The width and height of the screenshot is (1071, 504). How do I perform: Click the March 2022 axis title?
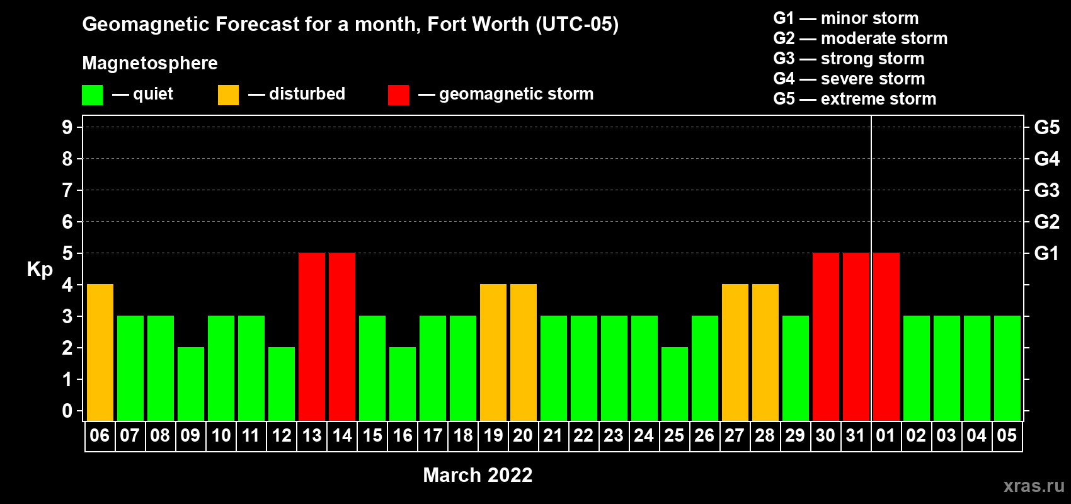[478, 475]
